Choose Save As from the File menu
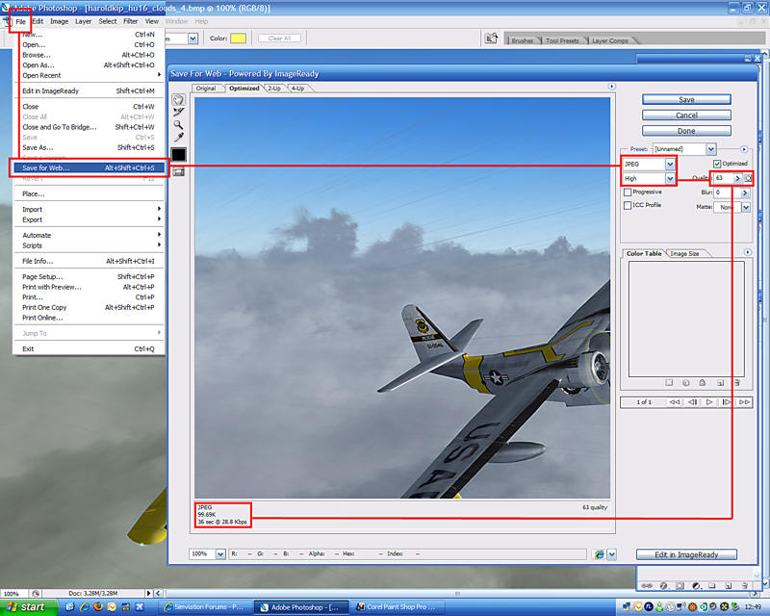The image size is (770, 616). (38, 147)
